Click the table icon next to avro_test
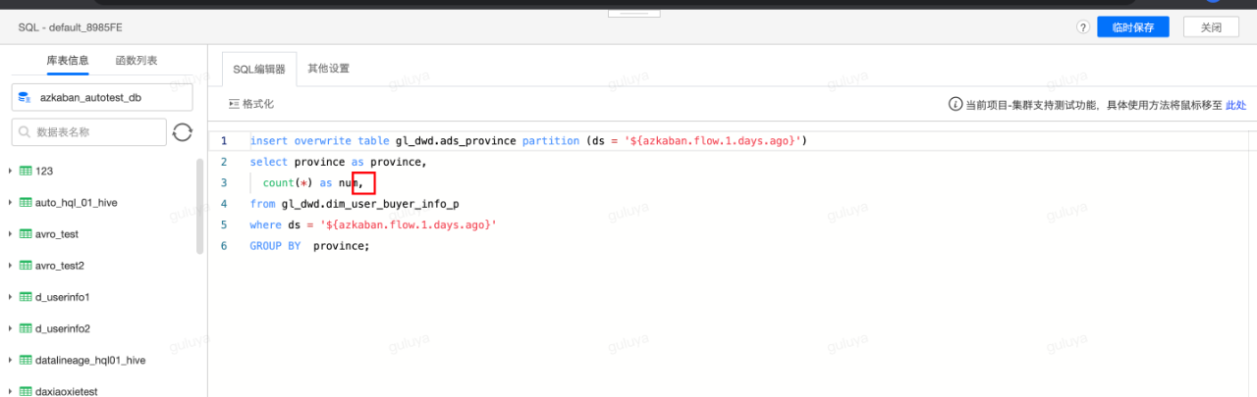This screenshot has height=397, width=1257. pyautogui.click(x=26, y=234)
